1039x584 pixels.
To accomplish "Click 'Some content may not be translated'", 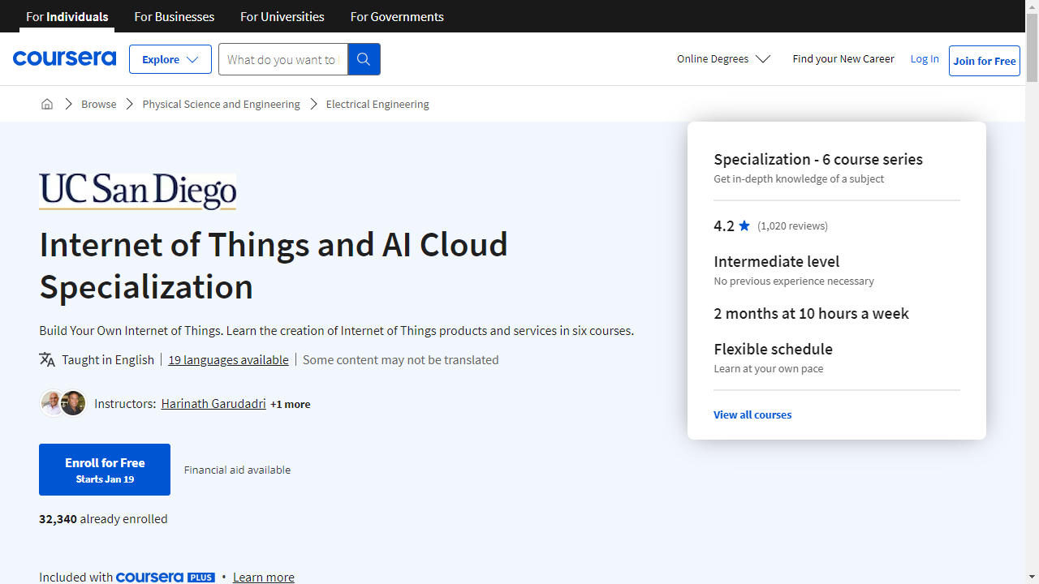I will 401,359.
